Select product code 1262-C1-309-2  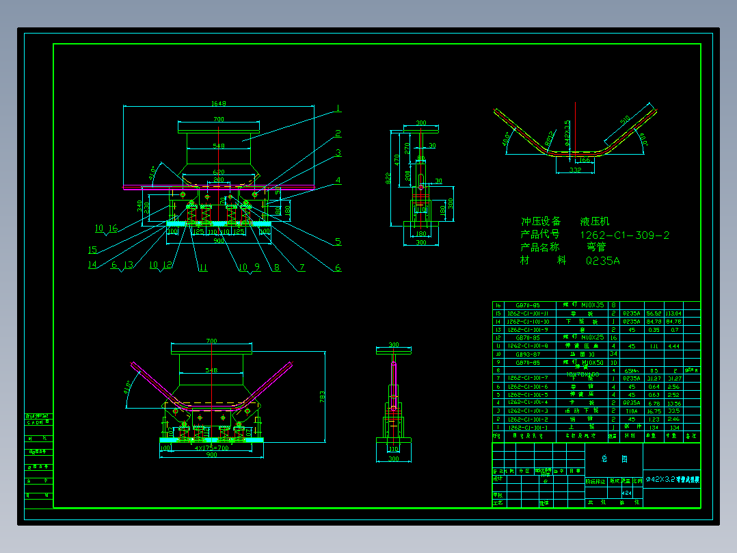[625, 235]
